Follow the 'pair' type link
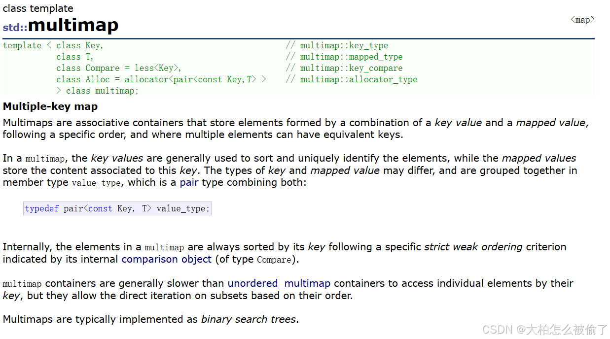 point(189,182)
